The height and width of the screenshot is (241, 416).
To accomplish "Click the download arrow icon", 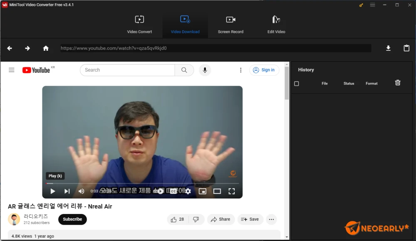I will pyautogui.click(x=388, y=48).
